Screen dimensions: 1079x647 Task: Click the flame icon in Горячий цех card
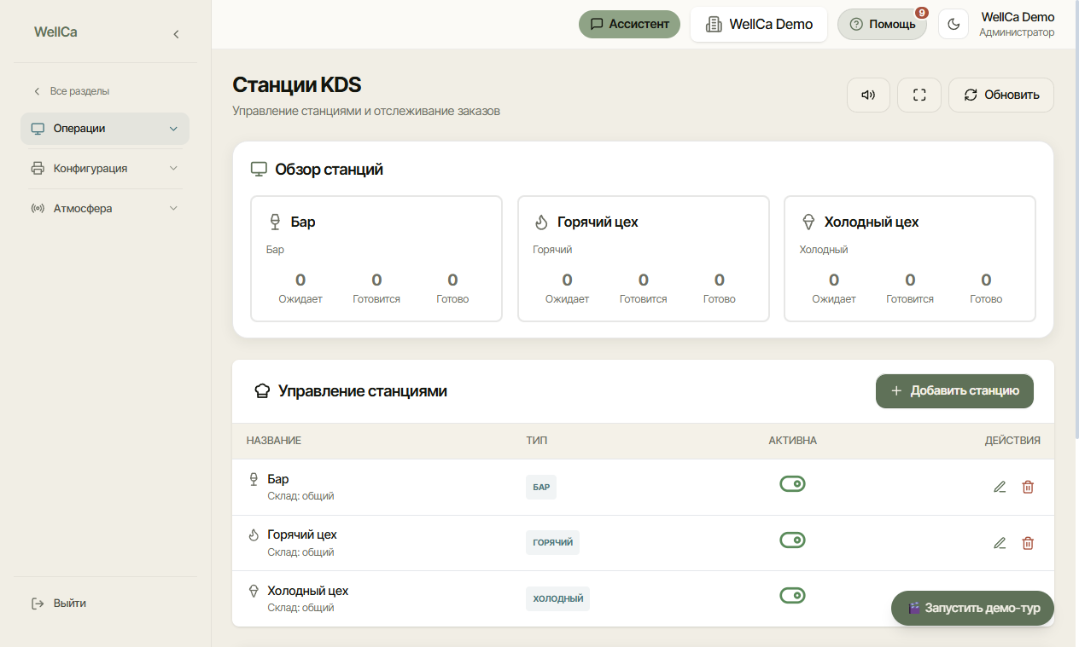tap(540, 222)
